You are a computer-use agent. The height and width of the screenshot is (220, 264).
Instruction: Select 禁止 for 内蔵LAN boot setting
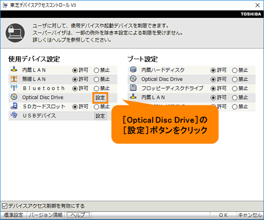click(x=234, y=98)
